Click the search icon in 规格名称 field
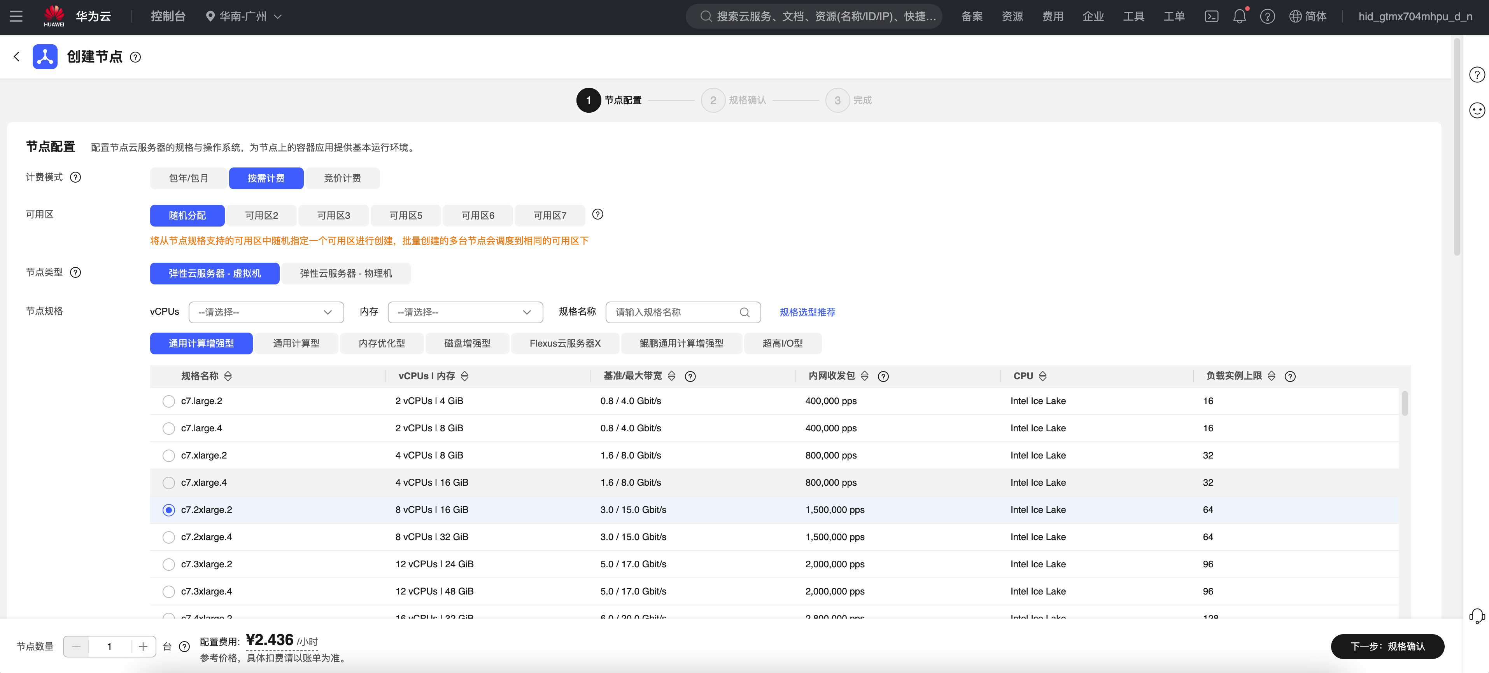This screenshot has width=1489, height=673. (x=744, y=312)
